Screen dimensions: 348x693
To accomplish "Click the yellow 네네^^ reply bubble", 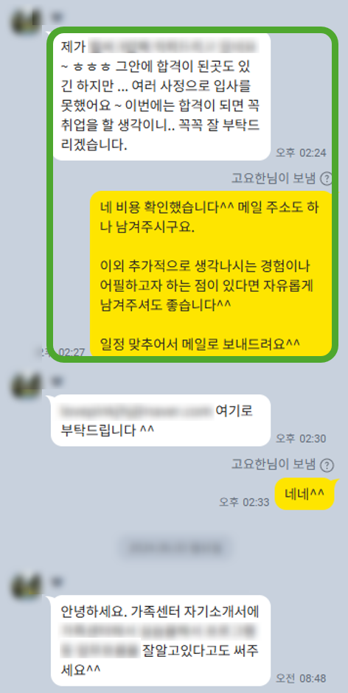I will (x=305, y=494).
